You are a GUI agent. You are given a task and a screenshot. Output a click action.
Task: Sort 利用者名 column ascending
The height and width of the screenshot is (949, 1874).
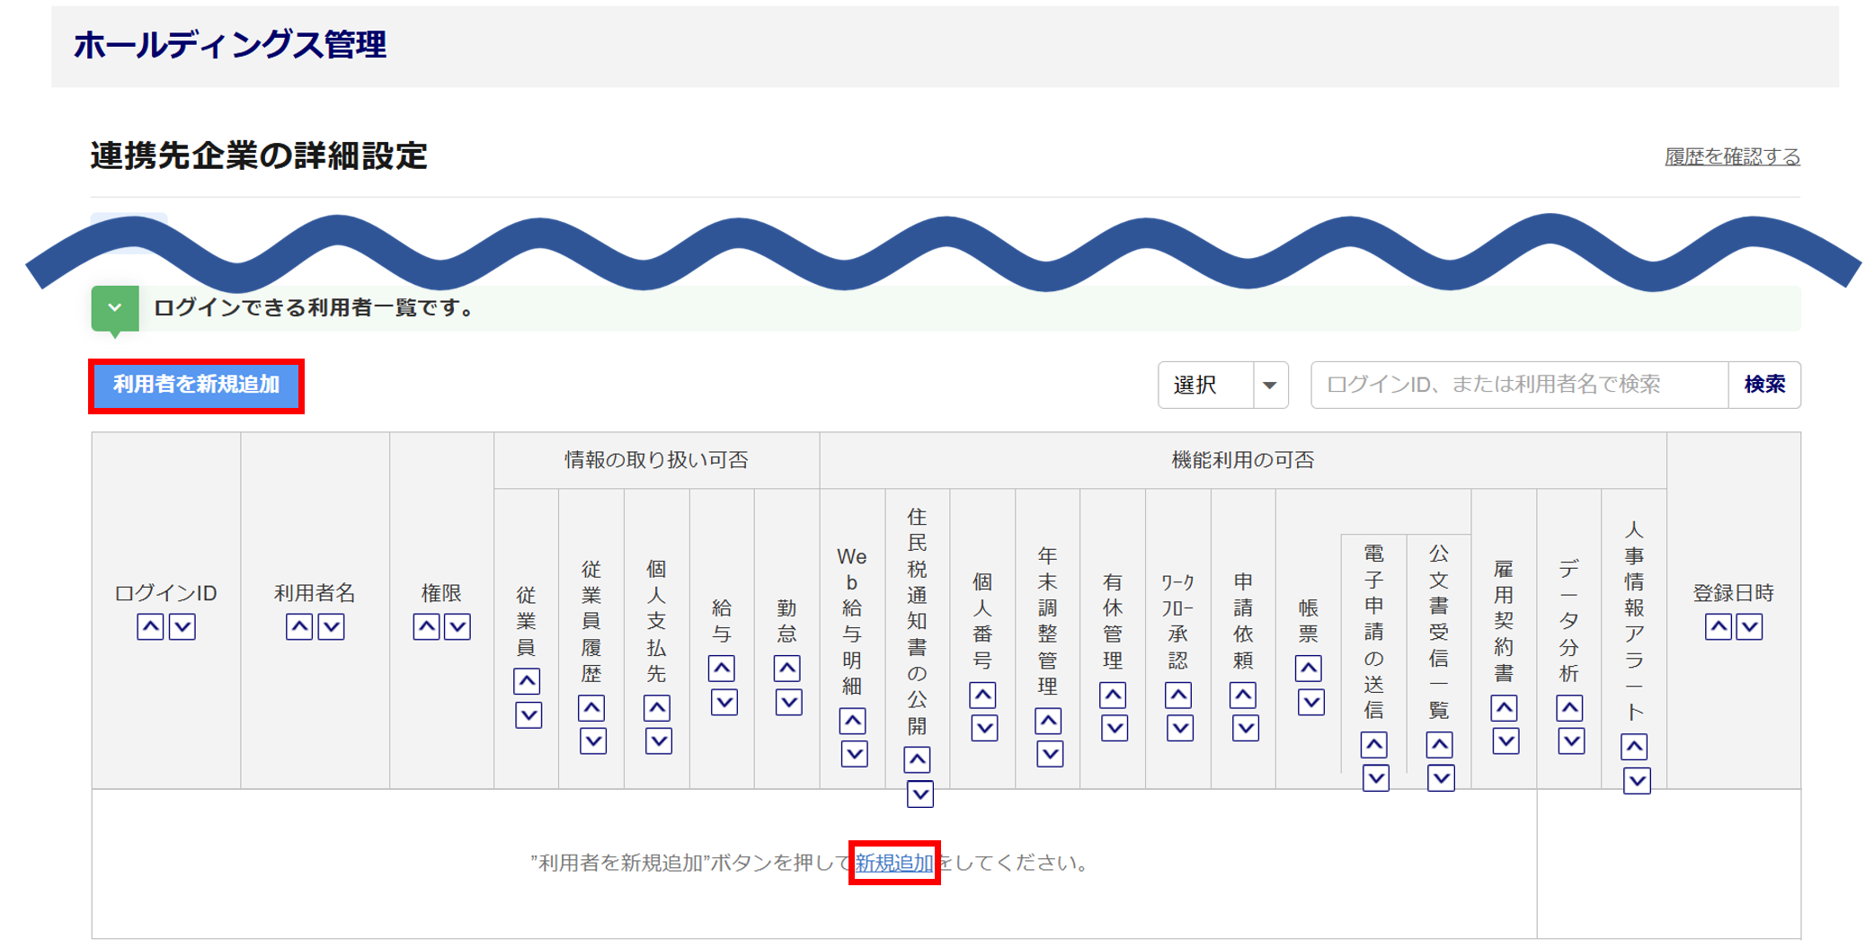pos(299,626)
